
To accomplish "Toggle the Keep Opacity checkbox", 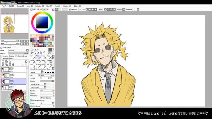I will [41, 98].
